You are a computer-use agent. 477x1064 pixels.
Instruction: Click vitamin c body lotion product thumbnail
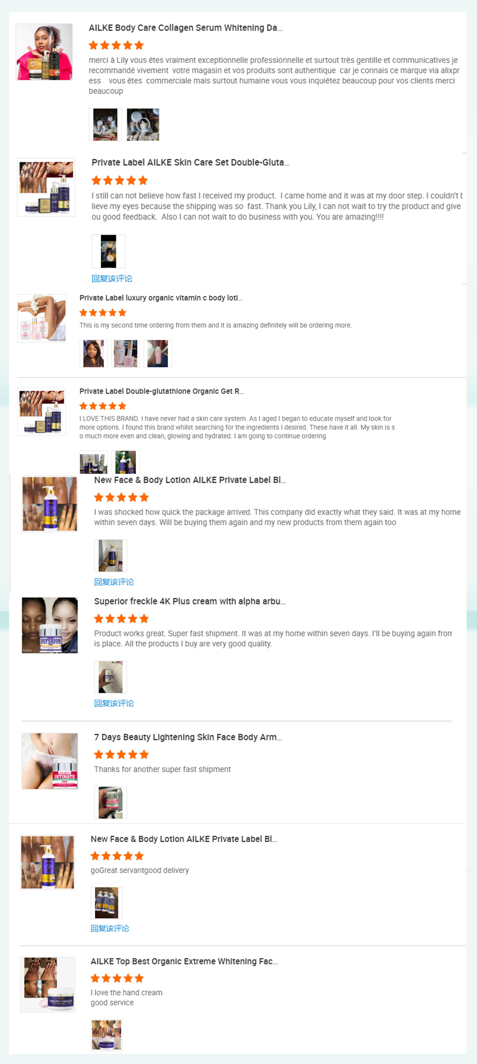pyautogui.click(x=41, y=318)
